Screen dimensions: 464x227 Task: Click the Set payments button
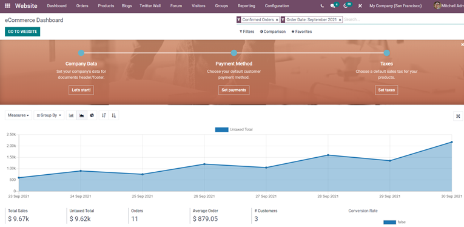[234, 90]
